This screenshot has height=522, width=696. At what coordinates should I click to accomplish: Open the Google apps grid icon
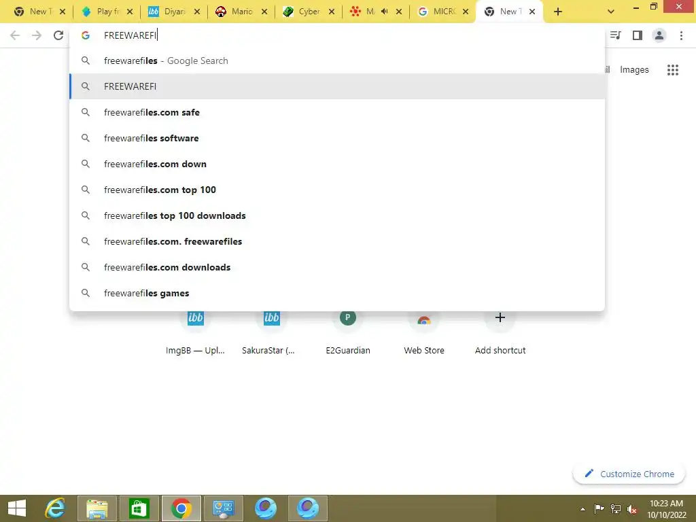pos(673,70)
